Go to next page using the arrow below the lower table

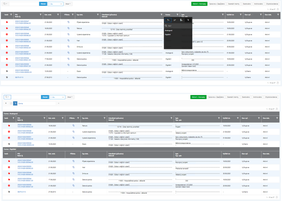[277, 197]
